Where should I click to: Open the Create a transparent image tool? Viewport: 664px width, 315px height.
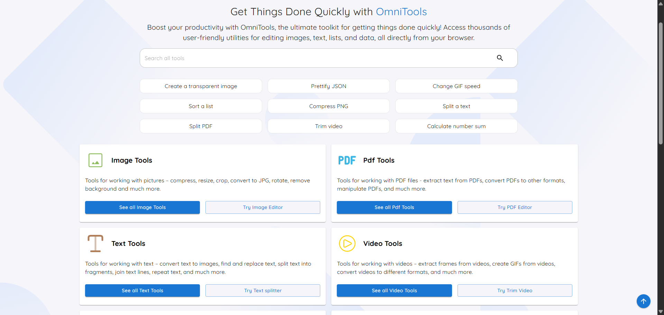point(201,86)
